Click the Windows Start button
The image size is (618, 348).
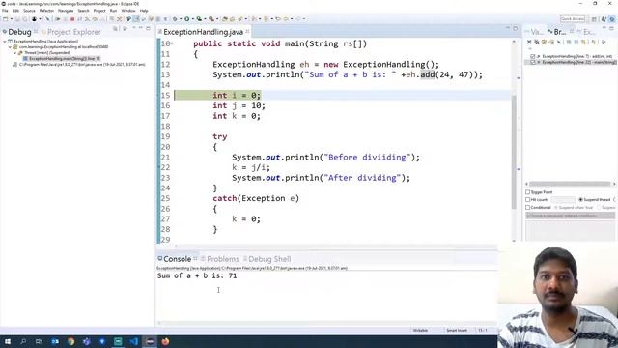click(8, 341)
